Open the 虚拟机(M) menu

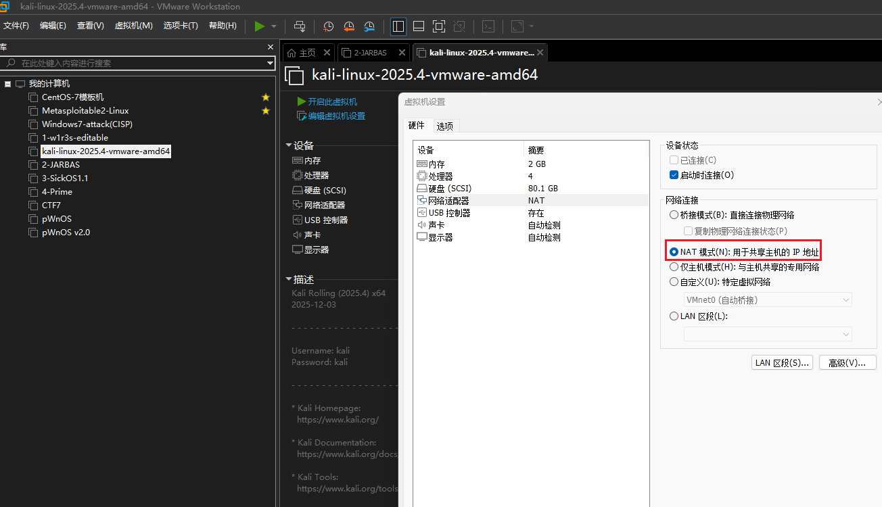pos(134,26)
